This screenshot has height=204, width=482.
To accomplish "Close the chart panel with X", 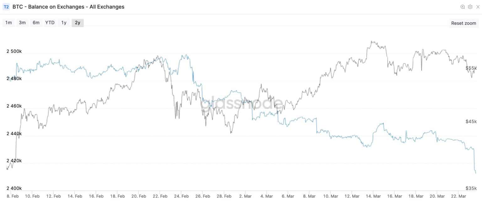I will coord(478,7).
